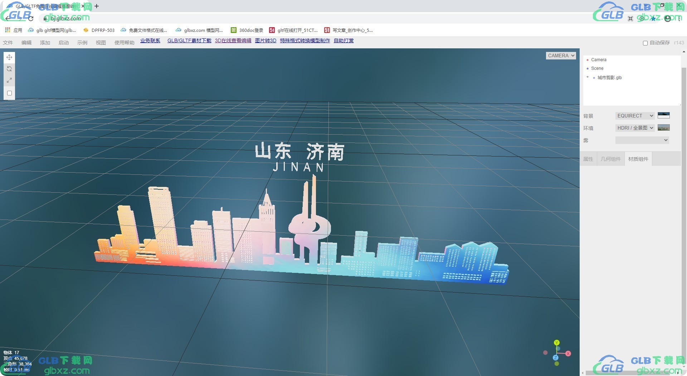Open the 添加 add menu
The height and width of the screenshot is (376, 687).
tap(45, 43)
